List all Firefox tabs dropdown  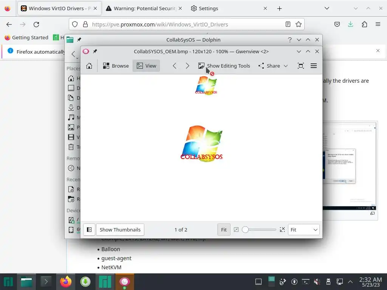327,8
